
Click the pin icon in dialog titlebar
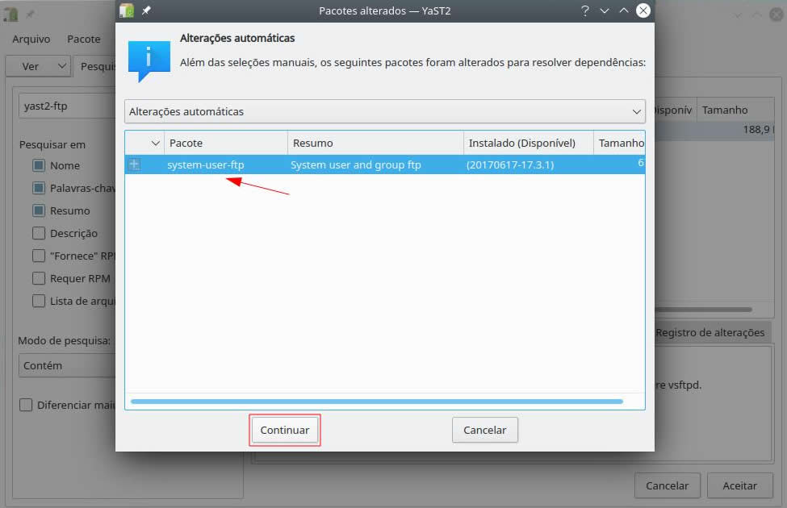(146, 10)
